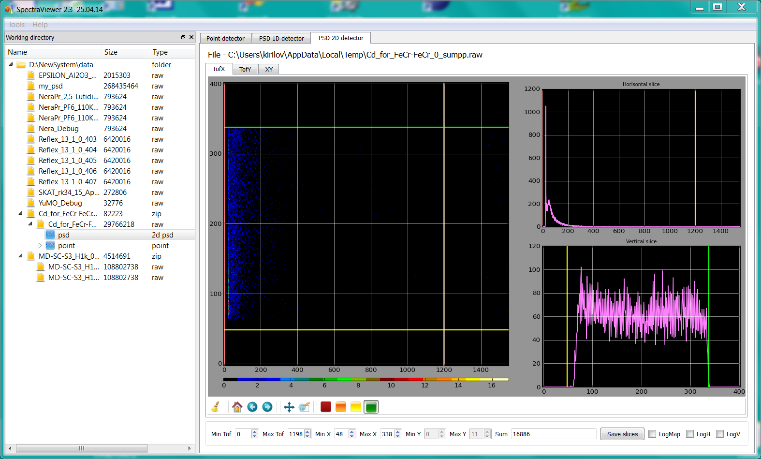Viewport: 761px width, 459px height.
Task: Open the Tools menu
Action: pos(16,25)
